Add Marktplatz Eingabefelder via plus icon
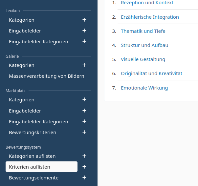 84,111
